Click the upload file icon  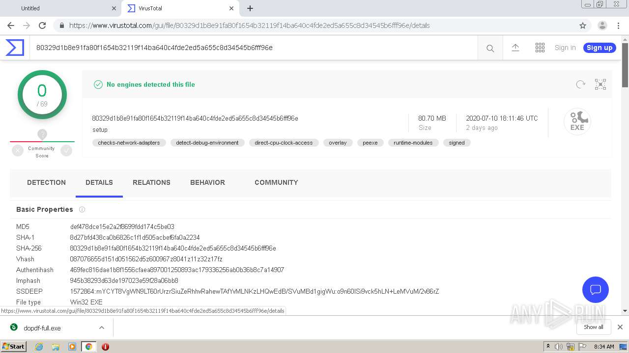pyautogui.click(x=515, y=48)
